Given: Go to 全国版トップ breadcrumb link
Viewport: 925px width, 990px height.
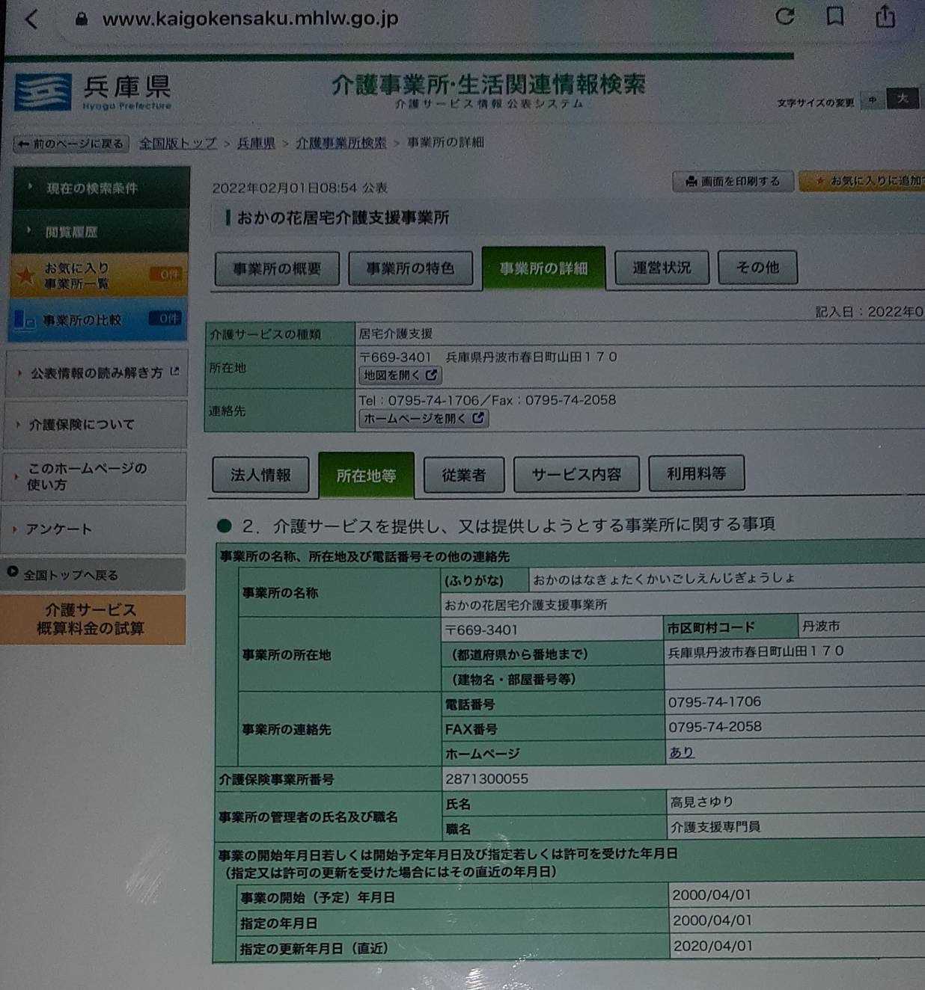Looking at the screenshot, I should pos(177,143).
